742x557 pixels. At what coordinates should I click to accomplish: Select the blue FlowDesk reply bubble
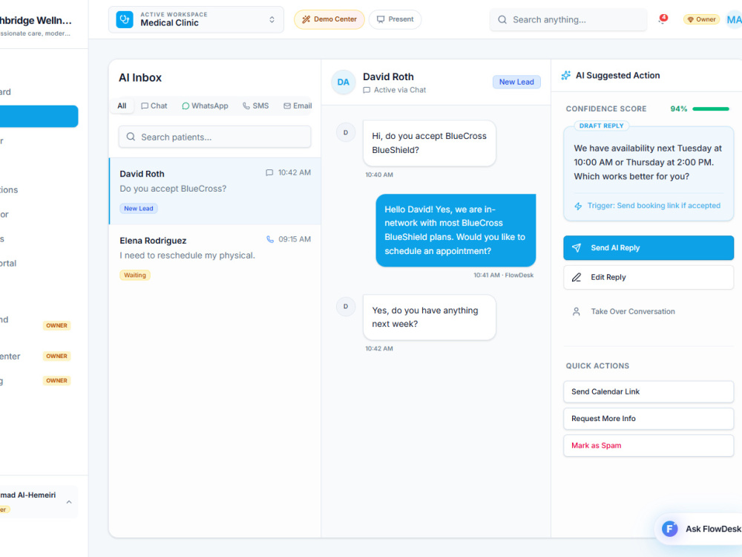tap(456, 230)
